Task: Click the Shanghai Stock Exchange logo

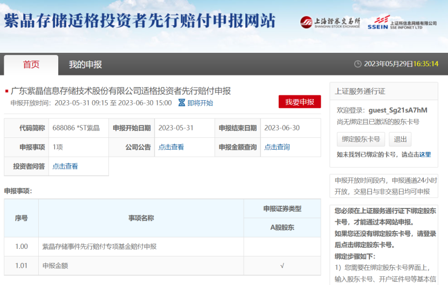Action: (x=330, y=22)
